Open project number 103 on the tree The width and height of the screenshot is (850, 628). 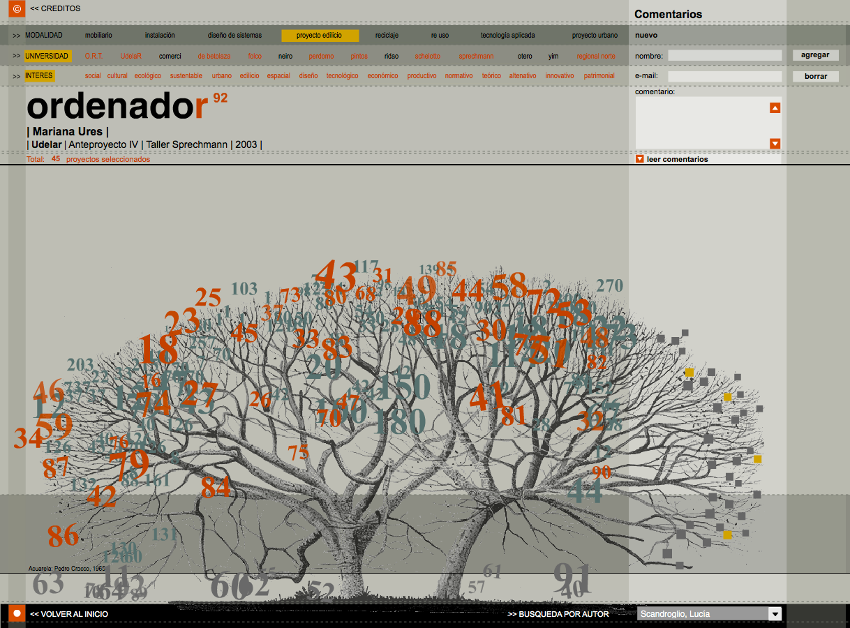[x=244, y=288]
